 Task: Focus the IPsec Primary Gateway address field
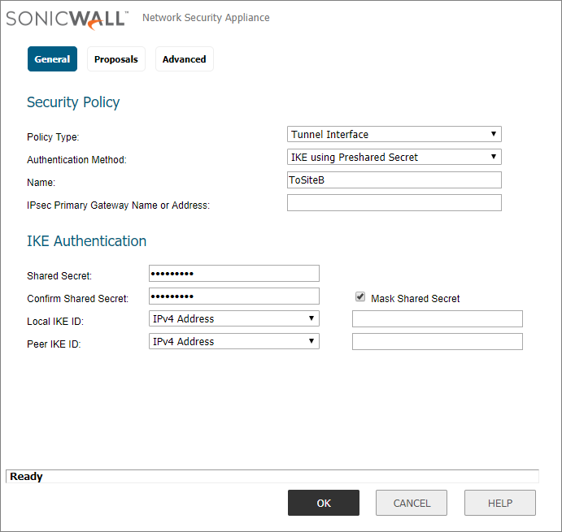pyautogui.click(x=394, y=203)
